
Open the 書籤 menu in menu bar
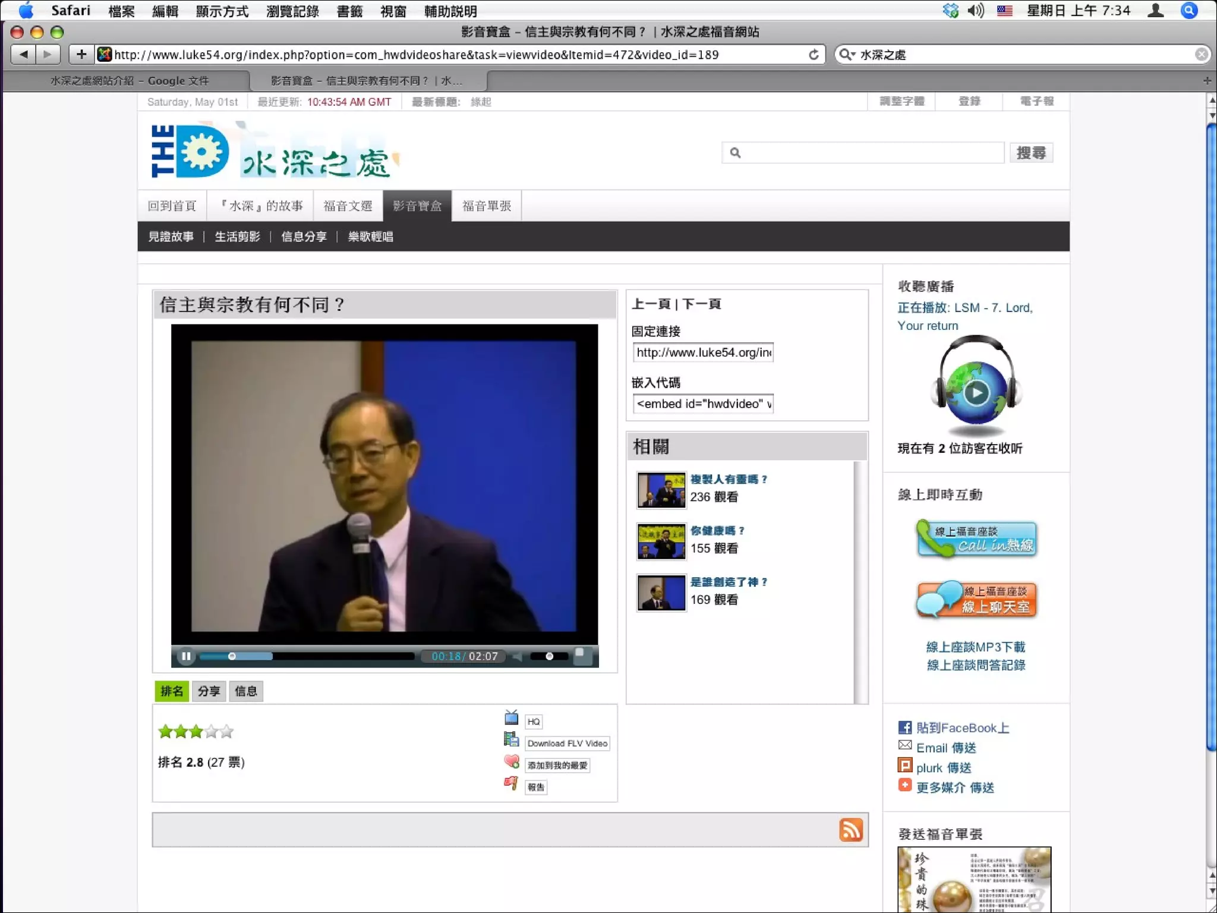pyautogui.click(x=349, y=11)
